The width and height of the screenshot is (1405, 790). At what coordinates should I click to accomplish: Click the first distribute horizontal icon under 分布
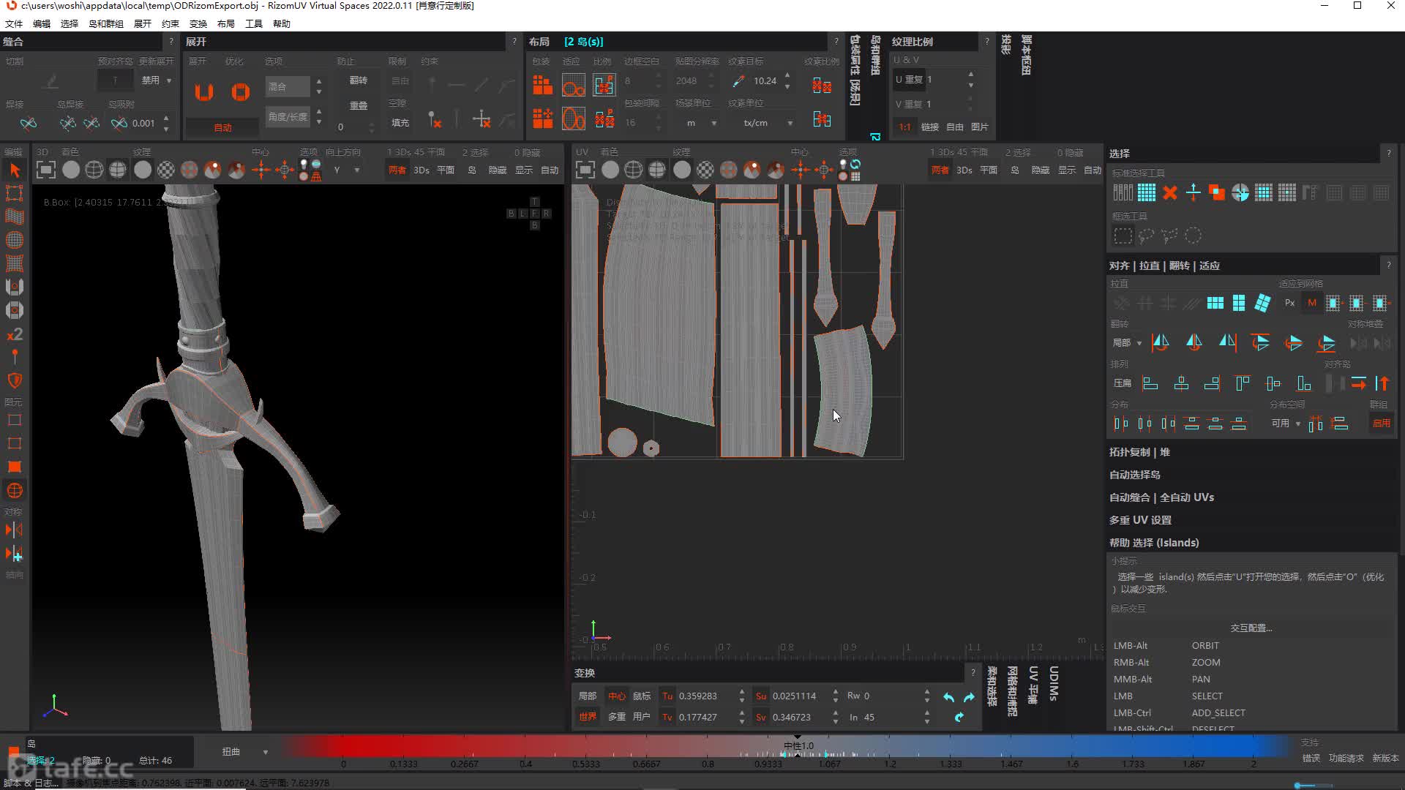coord(1121,424)
